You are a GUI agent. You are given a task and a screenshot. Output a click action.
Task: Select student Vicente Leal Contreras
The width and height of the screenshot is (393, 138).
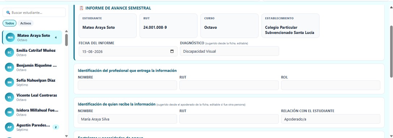pos(32,98)
